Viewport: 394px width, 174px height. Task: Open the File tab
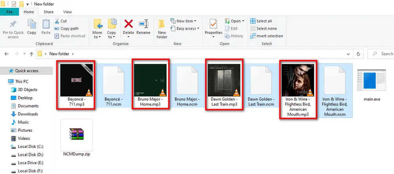[9, 12]
